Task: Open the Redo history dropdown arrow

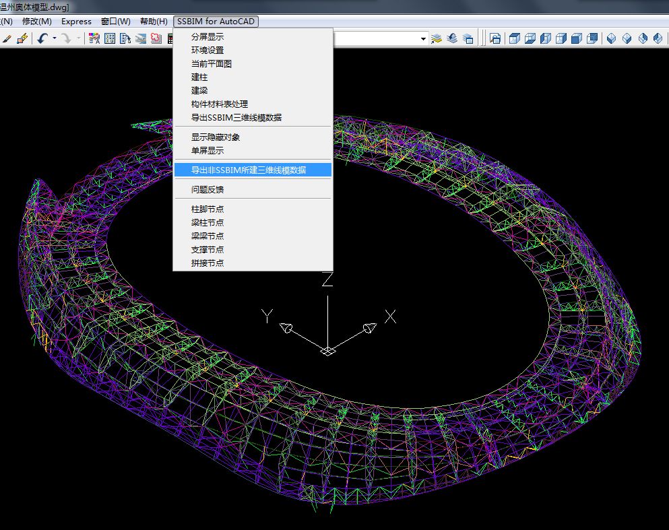Action: pyautogui.click(x=79, y=39)
